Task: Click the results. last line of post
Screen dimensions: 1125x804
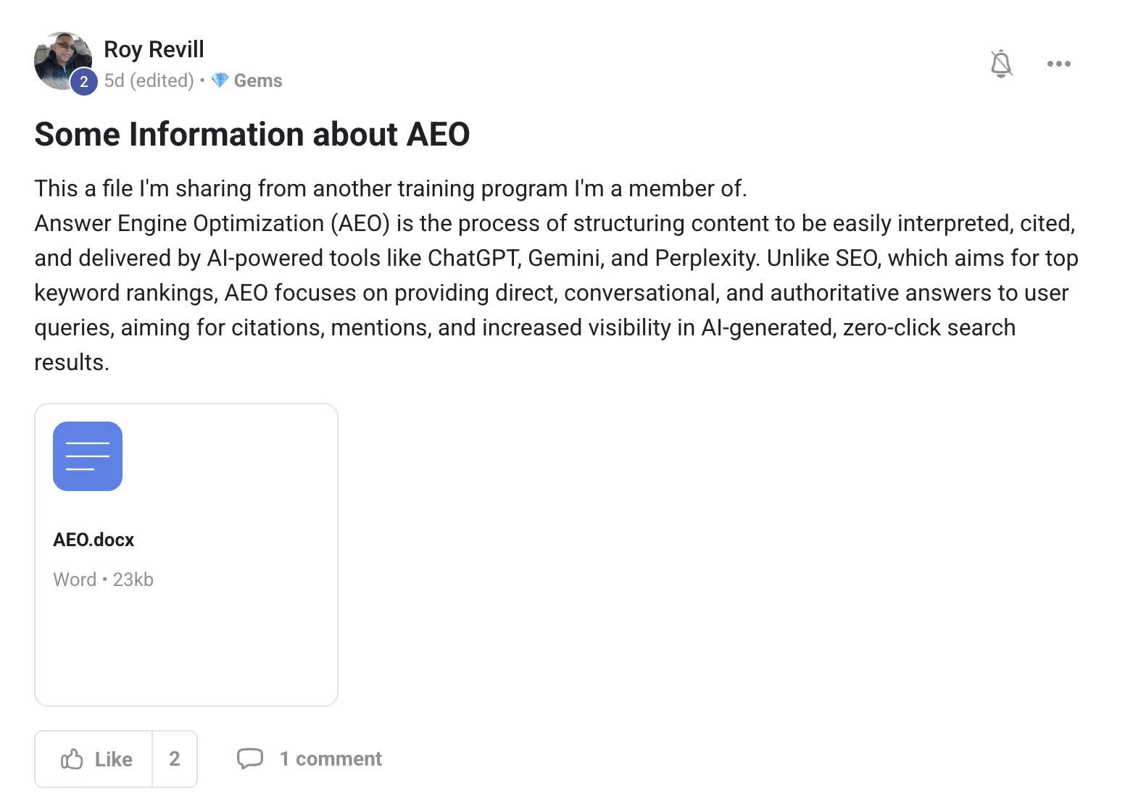Action: pyautogui.click(x=72, y=362)
